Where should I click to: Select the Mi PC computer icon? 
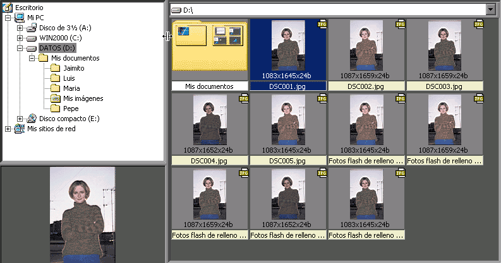20,18
